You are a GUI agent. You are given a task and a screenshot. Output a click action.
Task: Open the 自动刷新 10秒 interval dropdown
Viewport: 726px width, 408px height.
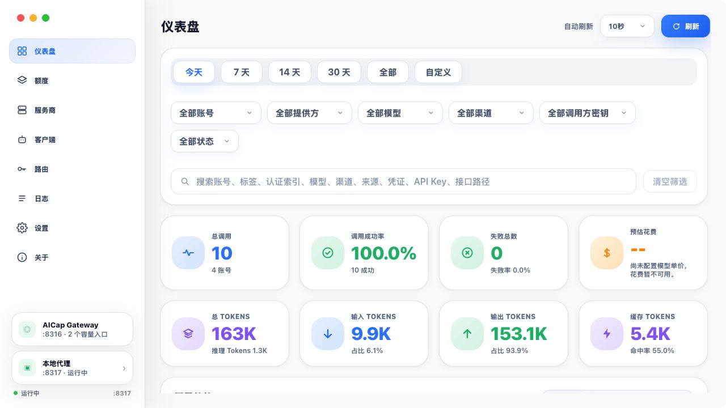point(627,26)
